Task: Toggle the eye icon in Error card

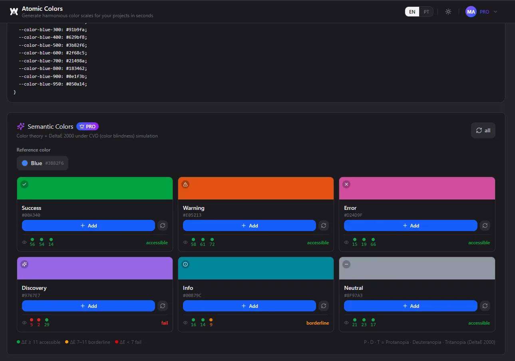Action: click(346, 242)
